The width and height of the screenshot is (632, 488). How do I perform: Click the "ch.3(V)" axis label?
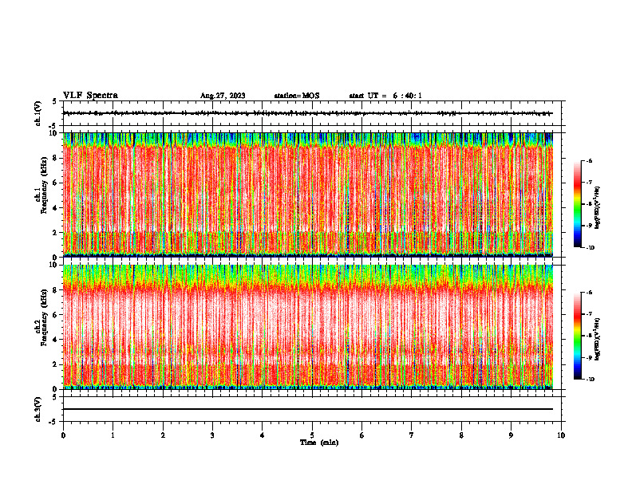(38, 409)
